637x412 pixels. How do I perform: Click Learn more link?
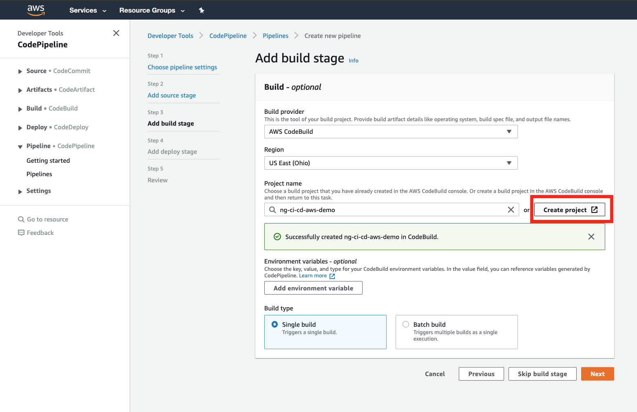tap(313, 276)
